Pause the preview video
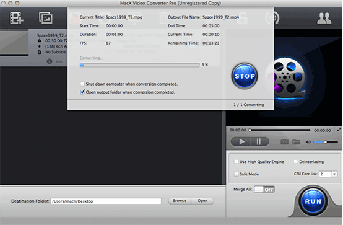Screen dimensions: 343x225 pos(259,141)
